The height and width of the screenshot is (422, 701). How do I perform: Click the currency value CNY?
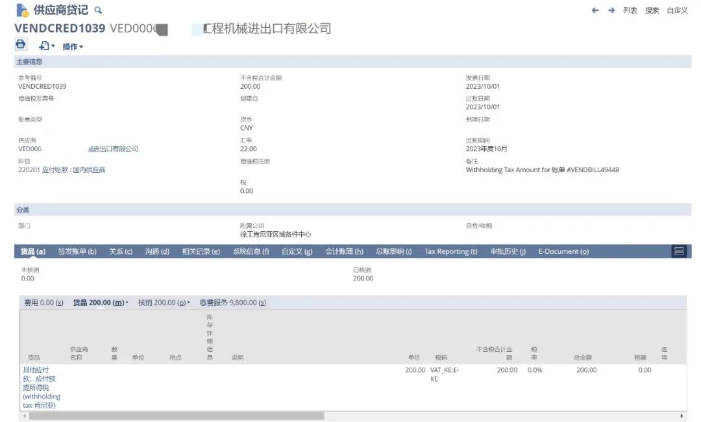247,128
